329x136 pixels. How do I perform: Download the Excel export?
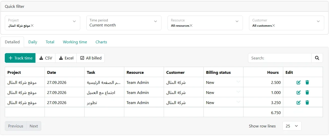pyautogui.click(x=66, y=58)
